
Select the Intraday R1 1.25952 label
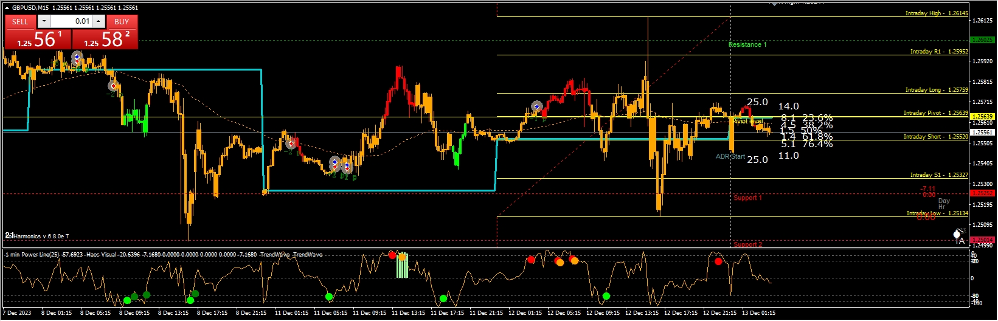[x=939, y=52]
